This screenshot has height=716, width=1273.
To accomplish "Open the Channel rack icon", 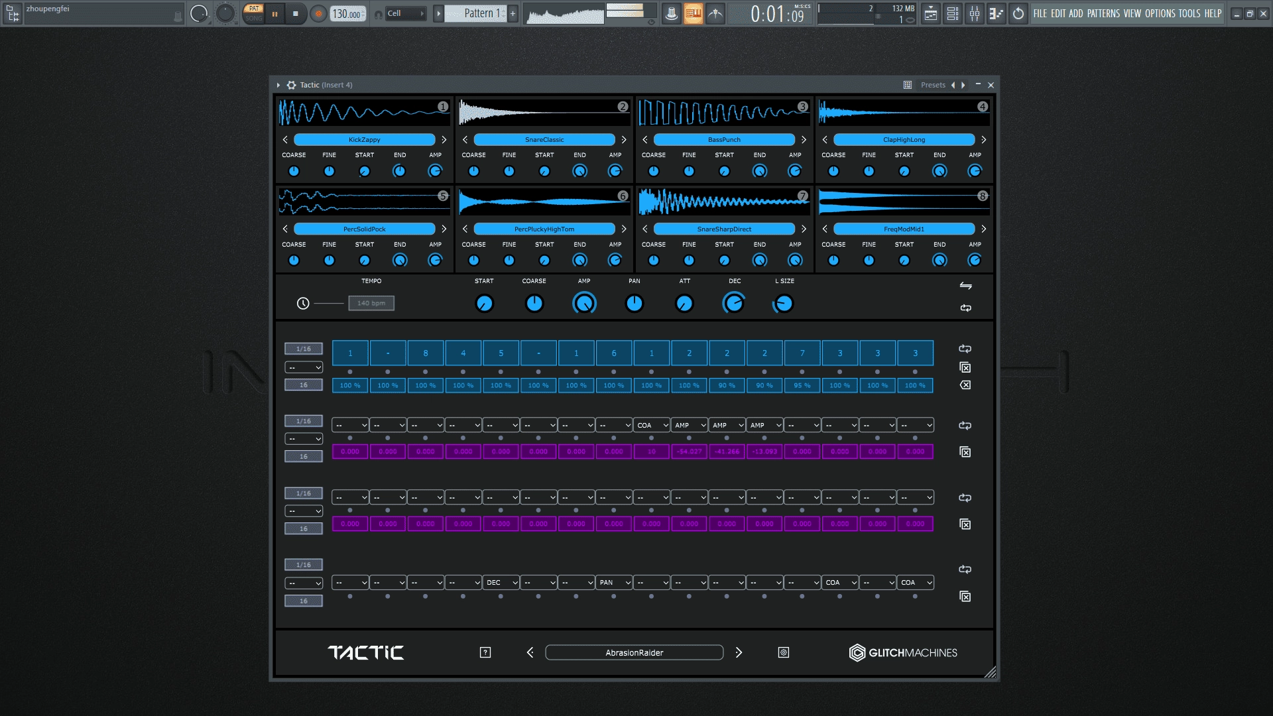I will click(953, 13).
